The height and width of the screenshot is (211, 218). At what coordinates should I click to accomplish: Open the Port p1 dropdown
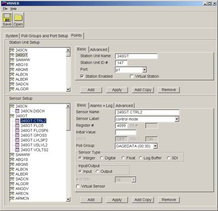[x=144, y=70]
